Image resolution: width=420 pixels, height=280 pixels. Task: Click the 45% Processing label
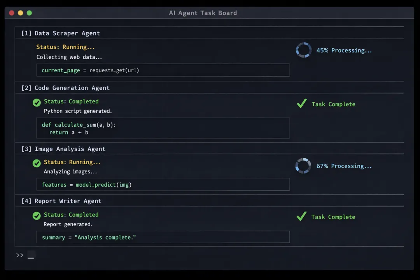point(344,50)
